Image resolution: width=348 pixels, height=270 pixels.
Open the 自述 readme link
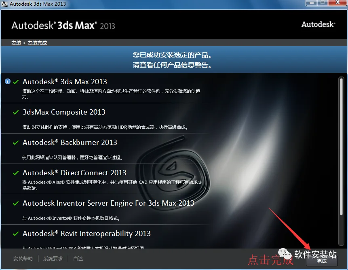pos(78,259)
